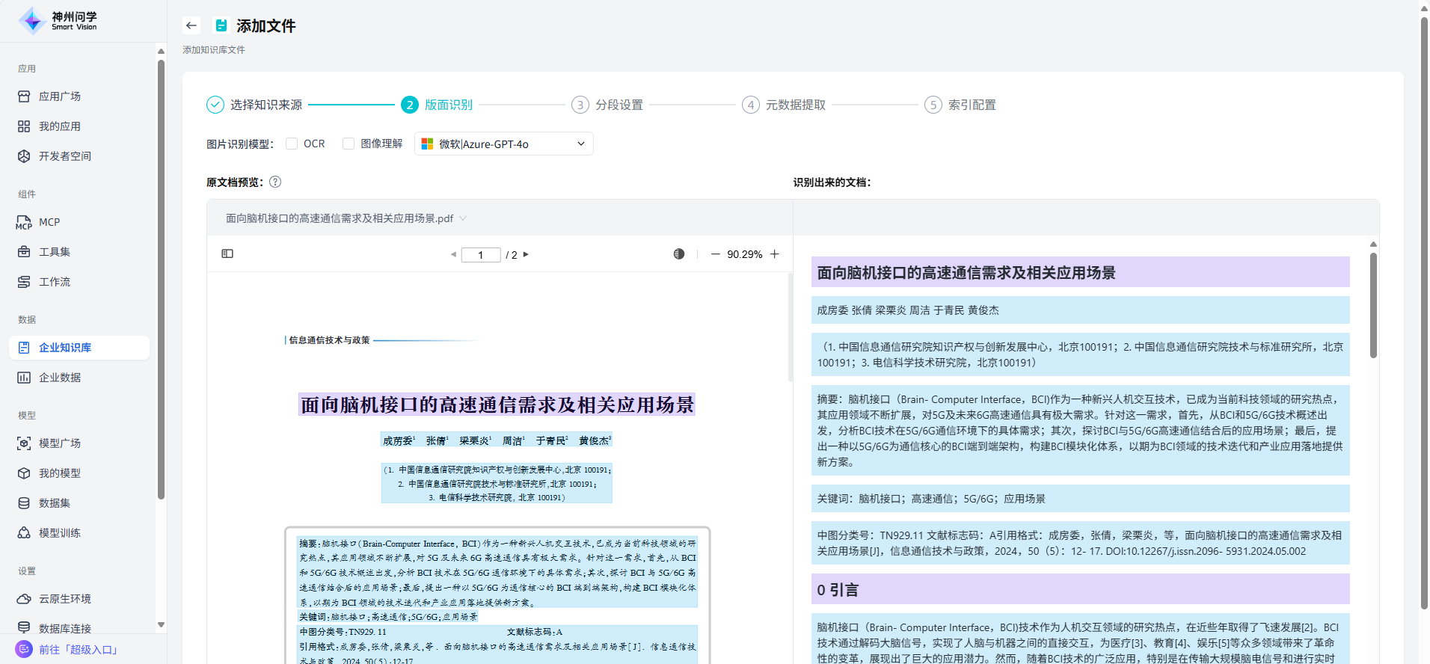Toggle the PDF viewer sidebar panel icon
This screenshot has height=664, width=1430.
227,254
